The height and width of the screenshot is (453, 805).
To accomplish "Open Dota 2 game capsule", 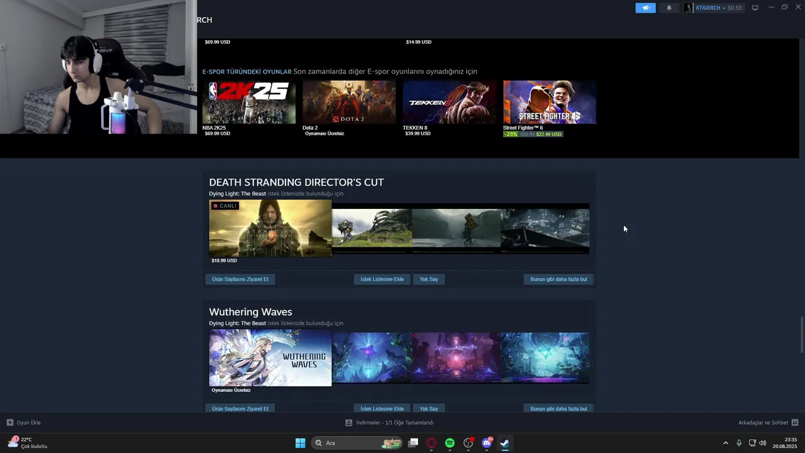I will [x=349, y=102].
